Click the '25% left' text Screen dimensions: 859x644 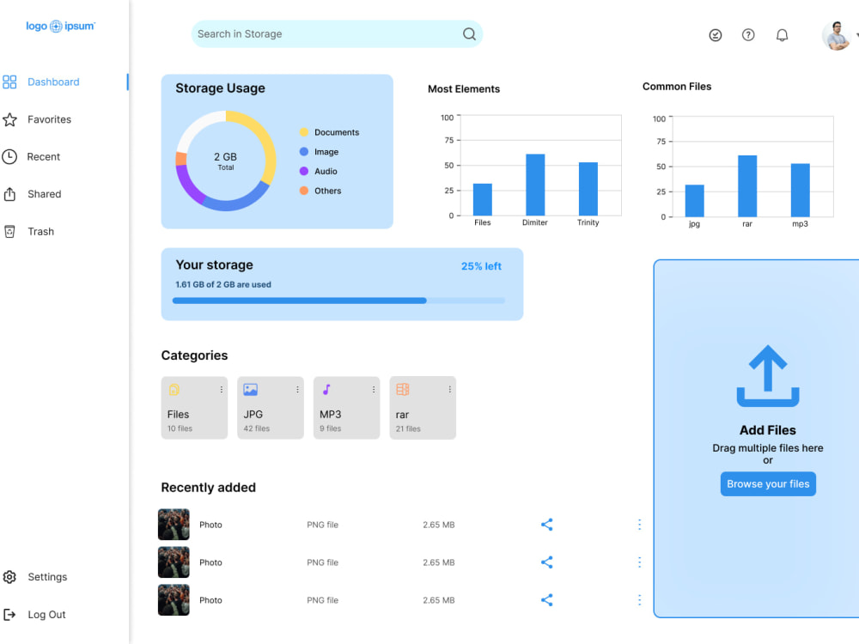[x=481, y=266]
